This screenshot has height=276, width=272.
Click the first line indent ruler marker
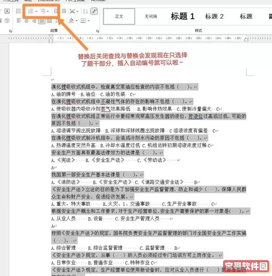point(51,36)
